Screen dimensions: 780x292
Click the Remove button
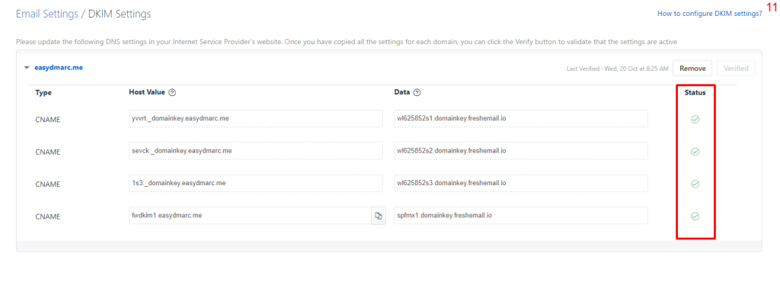[x=692, y=69]
